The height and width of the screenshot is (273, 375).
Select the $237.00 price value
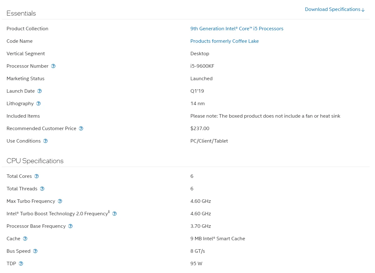tap(200, 129)
